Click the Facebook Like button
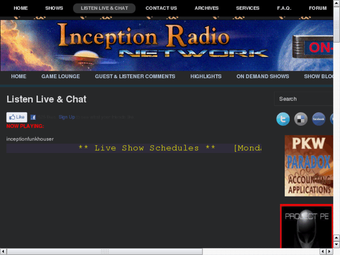The height and width of the screenshot is (255, 340). pyautogui.click(x=17, y=117)
